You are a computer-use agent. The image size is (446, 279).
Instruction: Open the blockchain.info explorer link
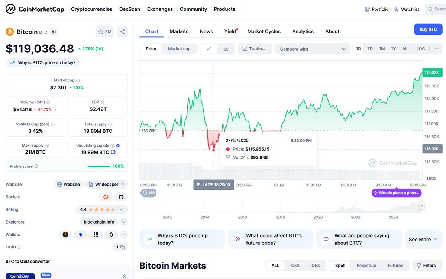(x=99, y=222)
